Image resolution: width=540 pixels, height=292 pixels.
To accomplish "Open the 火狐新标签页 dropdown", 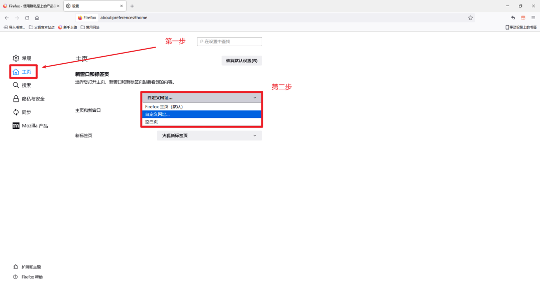I will pos(209,135).
